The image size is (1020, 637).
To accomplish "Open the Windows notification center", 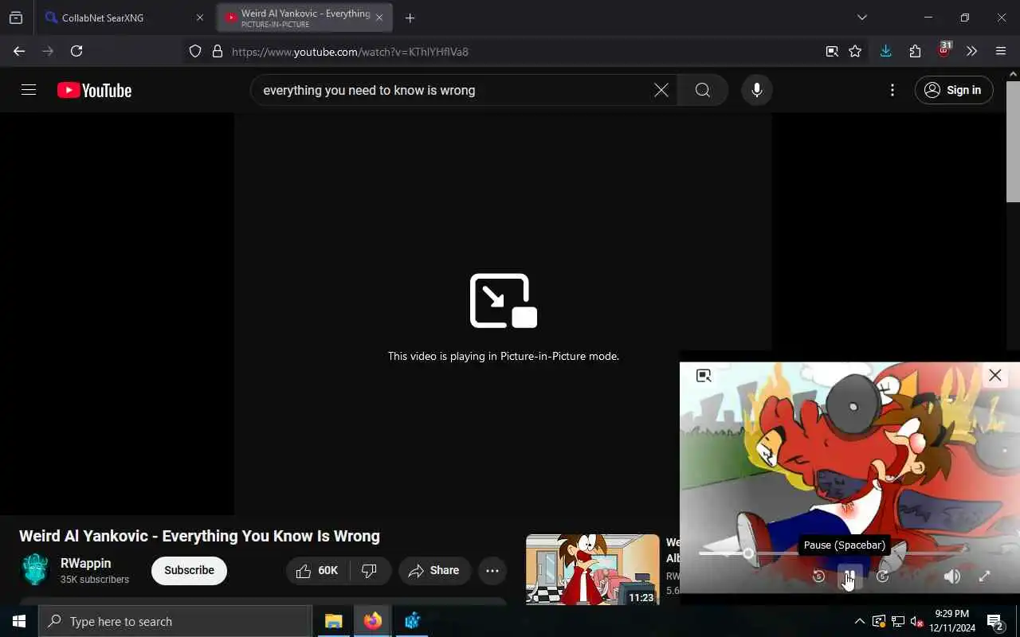I will (995, 621).
